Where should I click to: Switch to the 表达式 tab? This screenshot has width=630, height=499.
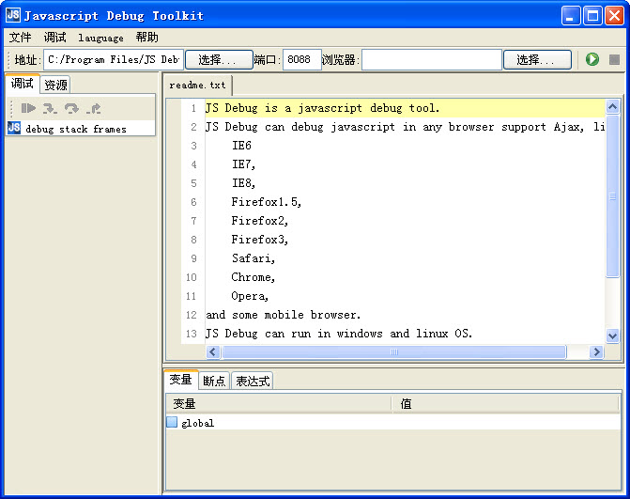tap(253, 381)
